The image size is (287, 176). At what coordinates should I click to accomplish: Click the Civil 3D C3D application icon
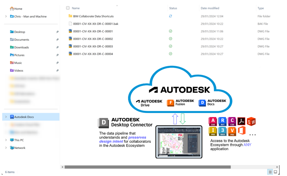pos(232,121)
